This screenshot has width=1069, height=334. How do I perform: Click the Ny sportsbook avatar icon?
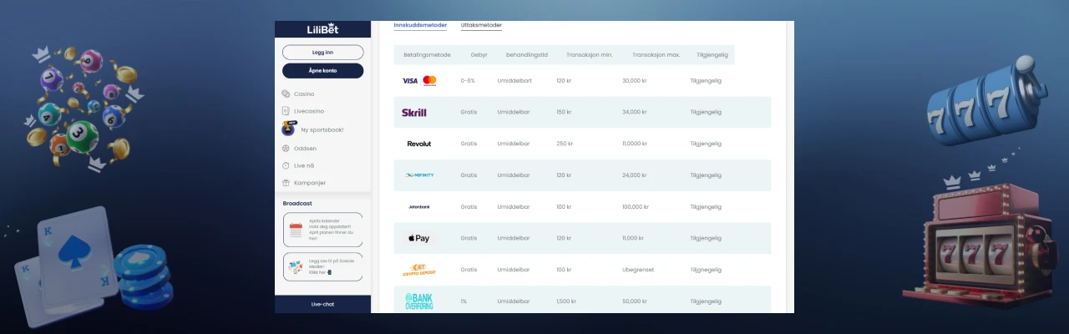(x=288, y=129)
